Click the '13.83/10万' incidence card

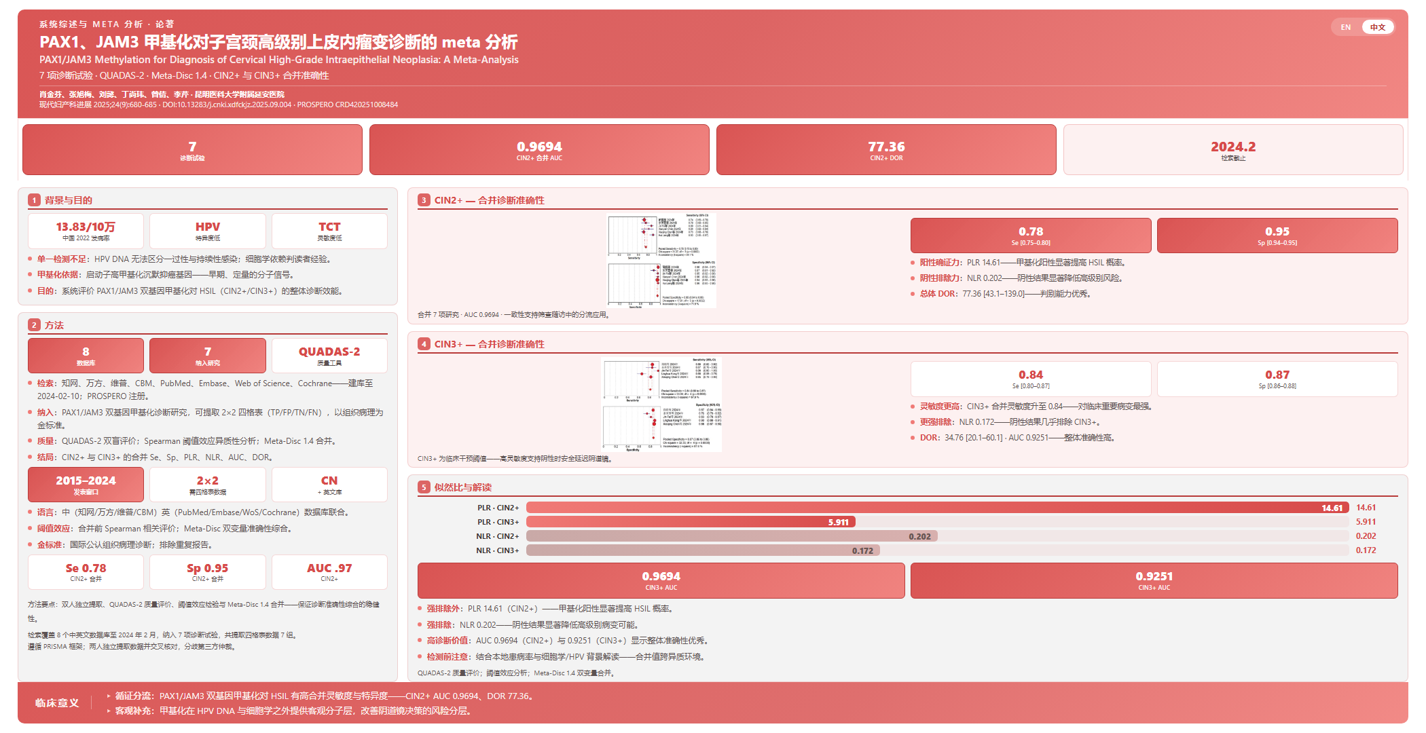[x=86, y=231]
